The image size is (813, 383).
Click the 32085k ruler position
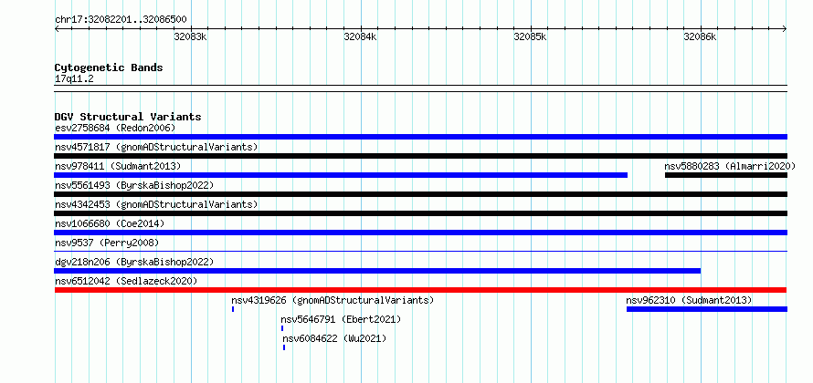point(530,36)
